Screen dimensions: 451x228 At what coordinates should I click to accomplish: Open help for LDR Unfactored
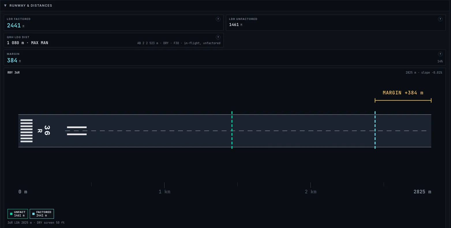pyautogui.click(x=440, y=19)
